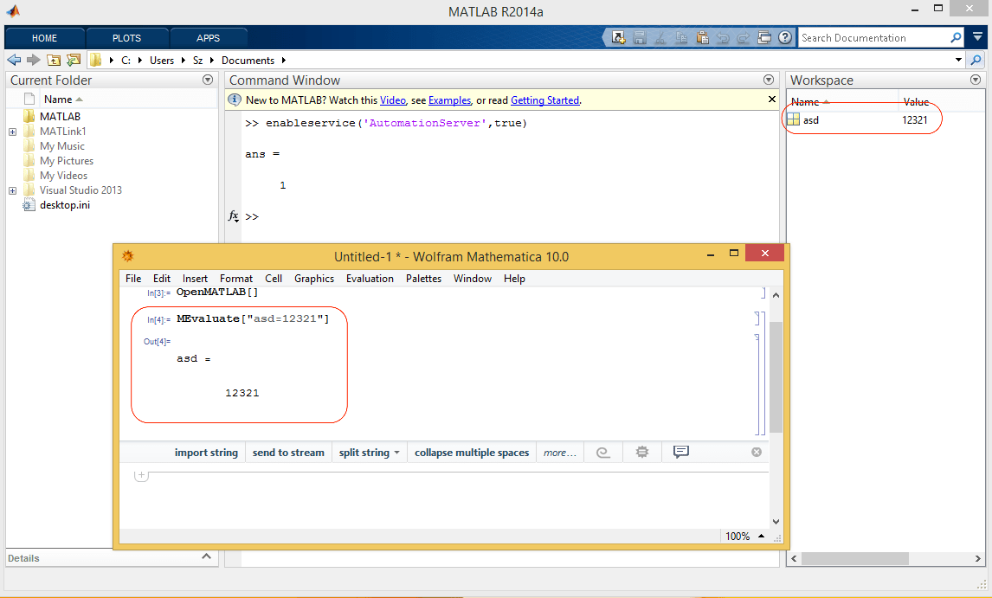
Task: Open the address bar folder history dropdown
Action: coord(958,60)
